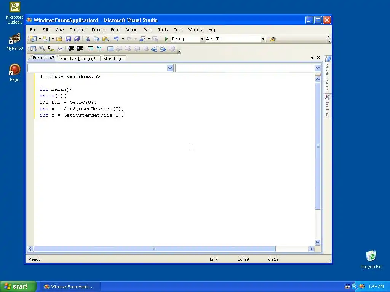Open the Edit menu
The image size is (390, 292).
tap(46, 30)
